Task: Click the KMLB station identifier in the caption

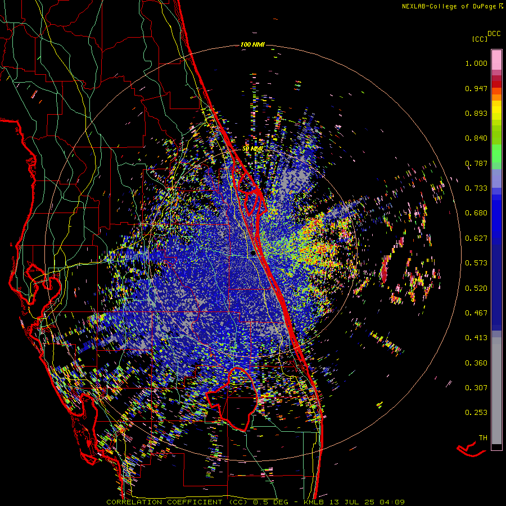Action: coord(313,502)
